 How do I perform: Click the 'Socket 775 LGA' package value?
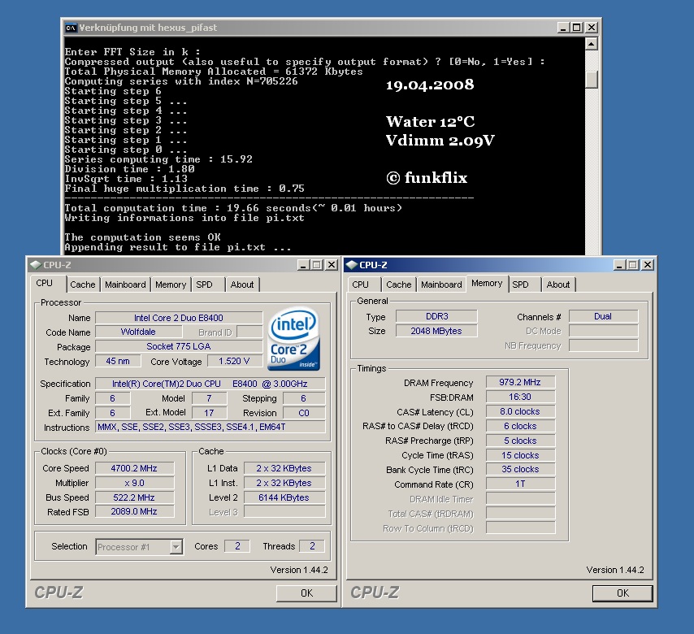tap(179, 346)
